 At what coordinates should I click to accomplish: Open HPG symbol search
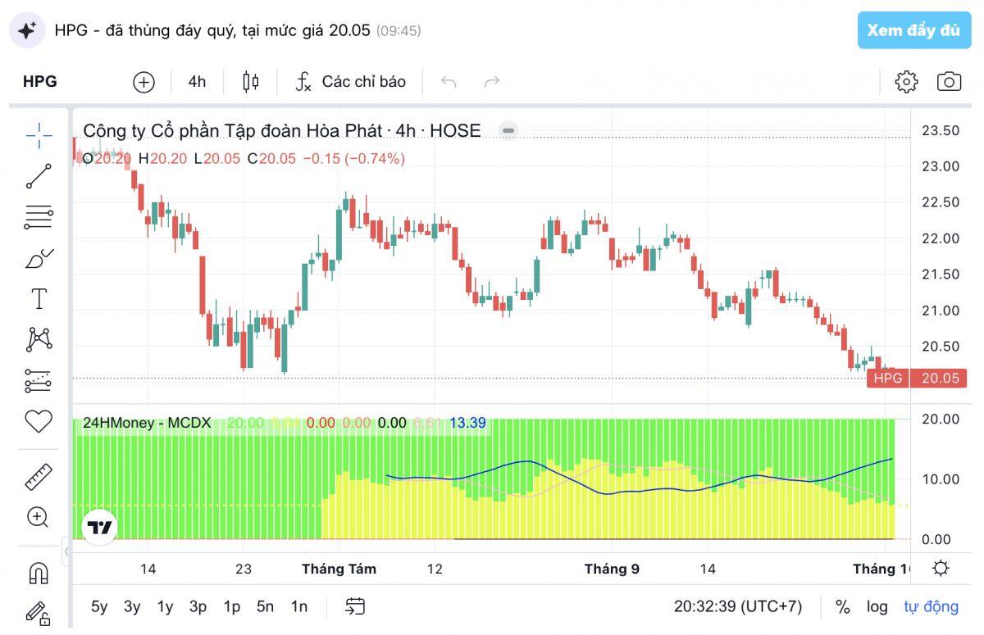click(40, 82)
